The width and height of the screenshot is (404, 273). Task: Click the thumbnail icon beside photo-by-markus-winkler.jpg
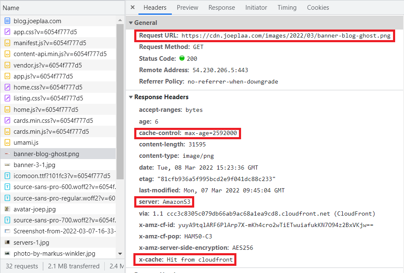(8, 254)
